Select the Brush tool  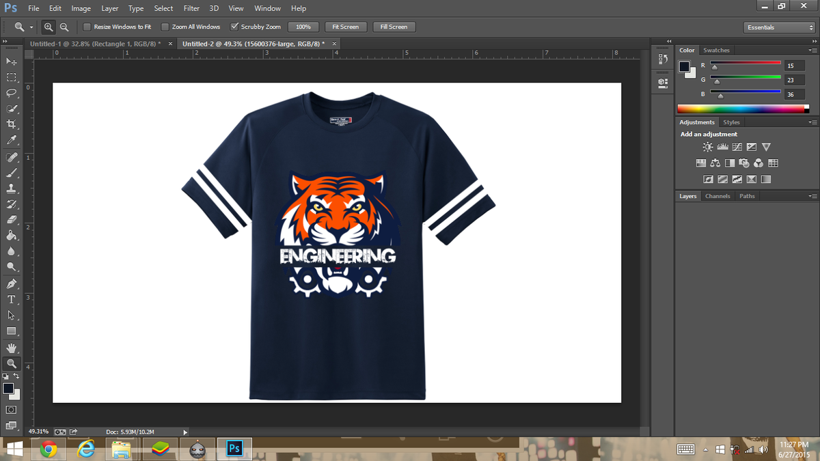coord(12,173)
